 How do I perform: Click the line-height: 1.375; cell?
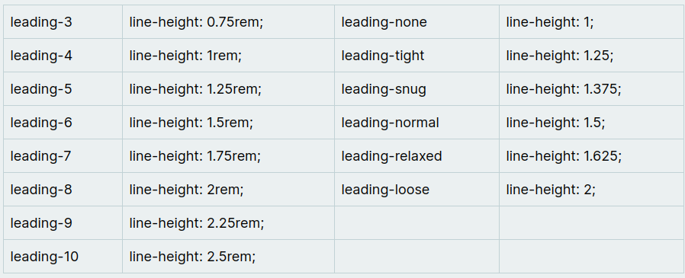[x=591, y=89]
